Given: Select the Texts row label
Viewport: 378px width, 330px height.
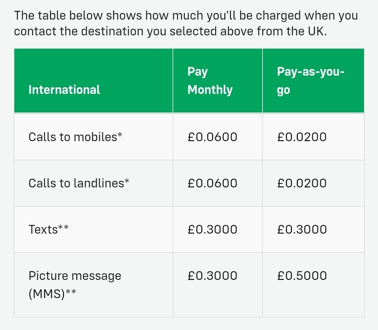Looking at the screenshot, I should point(48,229).
